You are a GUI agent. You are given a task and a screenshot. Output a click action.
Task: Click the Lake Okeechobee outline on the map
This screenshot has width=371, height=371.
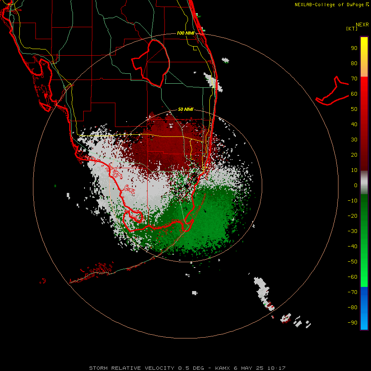[151, 63]
